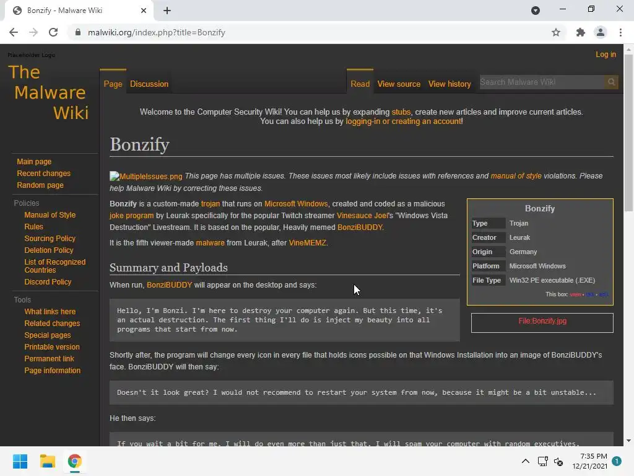Open Recent changes in the sidebar

tap(44, 174)
